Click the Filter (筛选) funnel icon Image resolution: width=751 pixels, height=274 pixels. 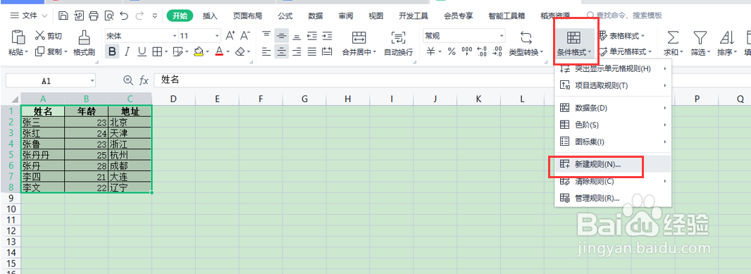(701, 38)
